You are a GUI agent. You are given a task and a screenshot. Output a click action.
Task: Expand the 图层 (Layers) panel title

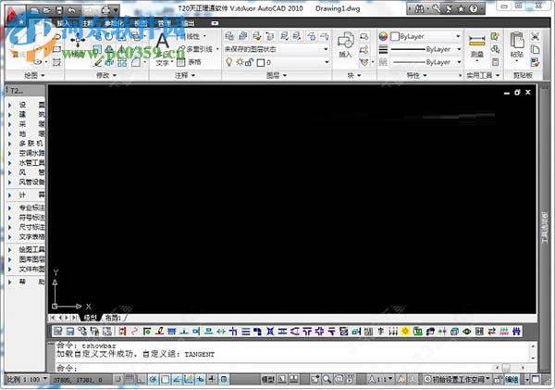(x=277, y=75)
